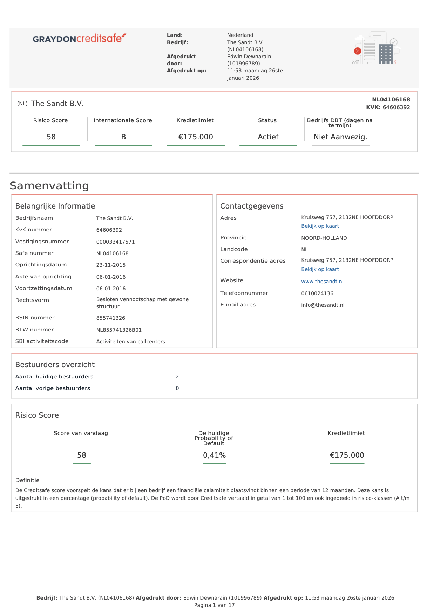Click the bold NL04106168 code top right

tap(391, 100)
